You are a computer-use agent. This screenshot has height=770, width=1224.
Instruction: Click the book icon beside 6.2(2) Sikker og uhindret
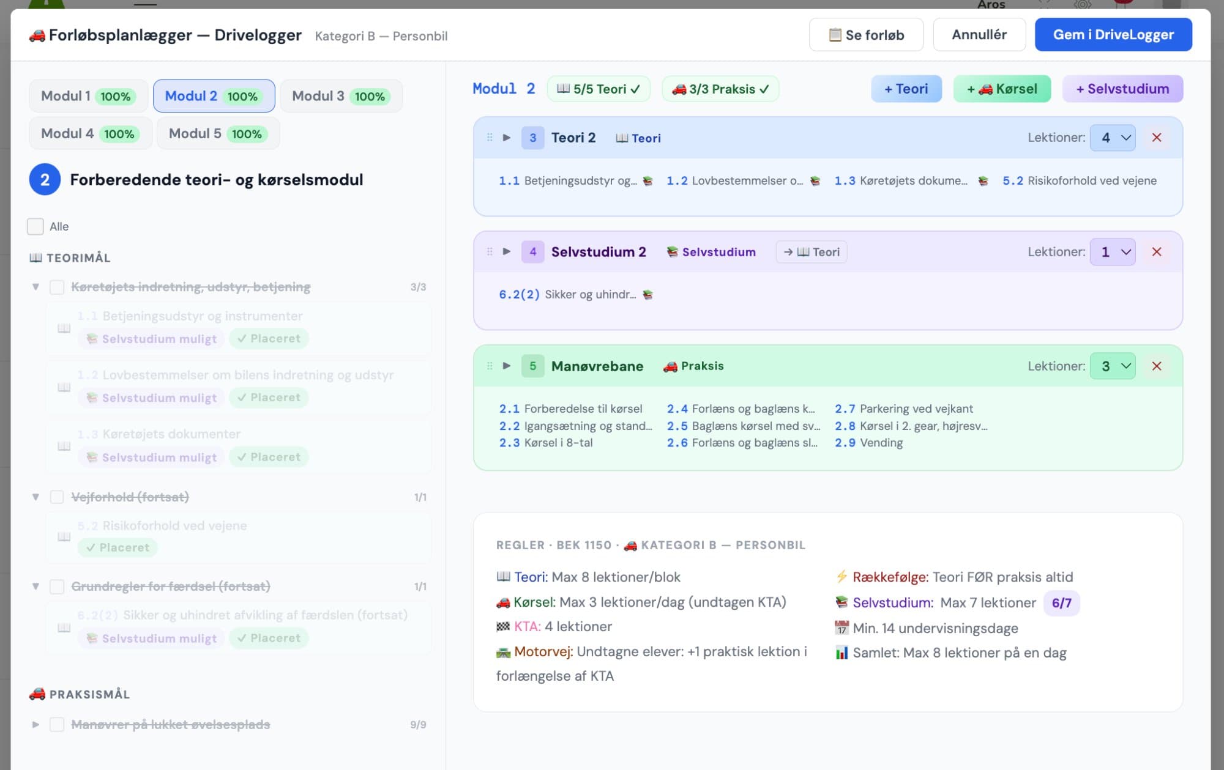click(64, 627)
